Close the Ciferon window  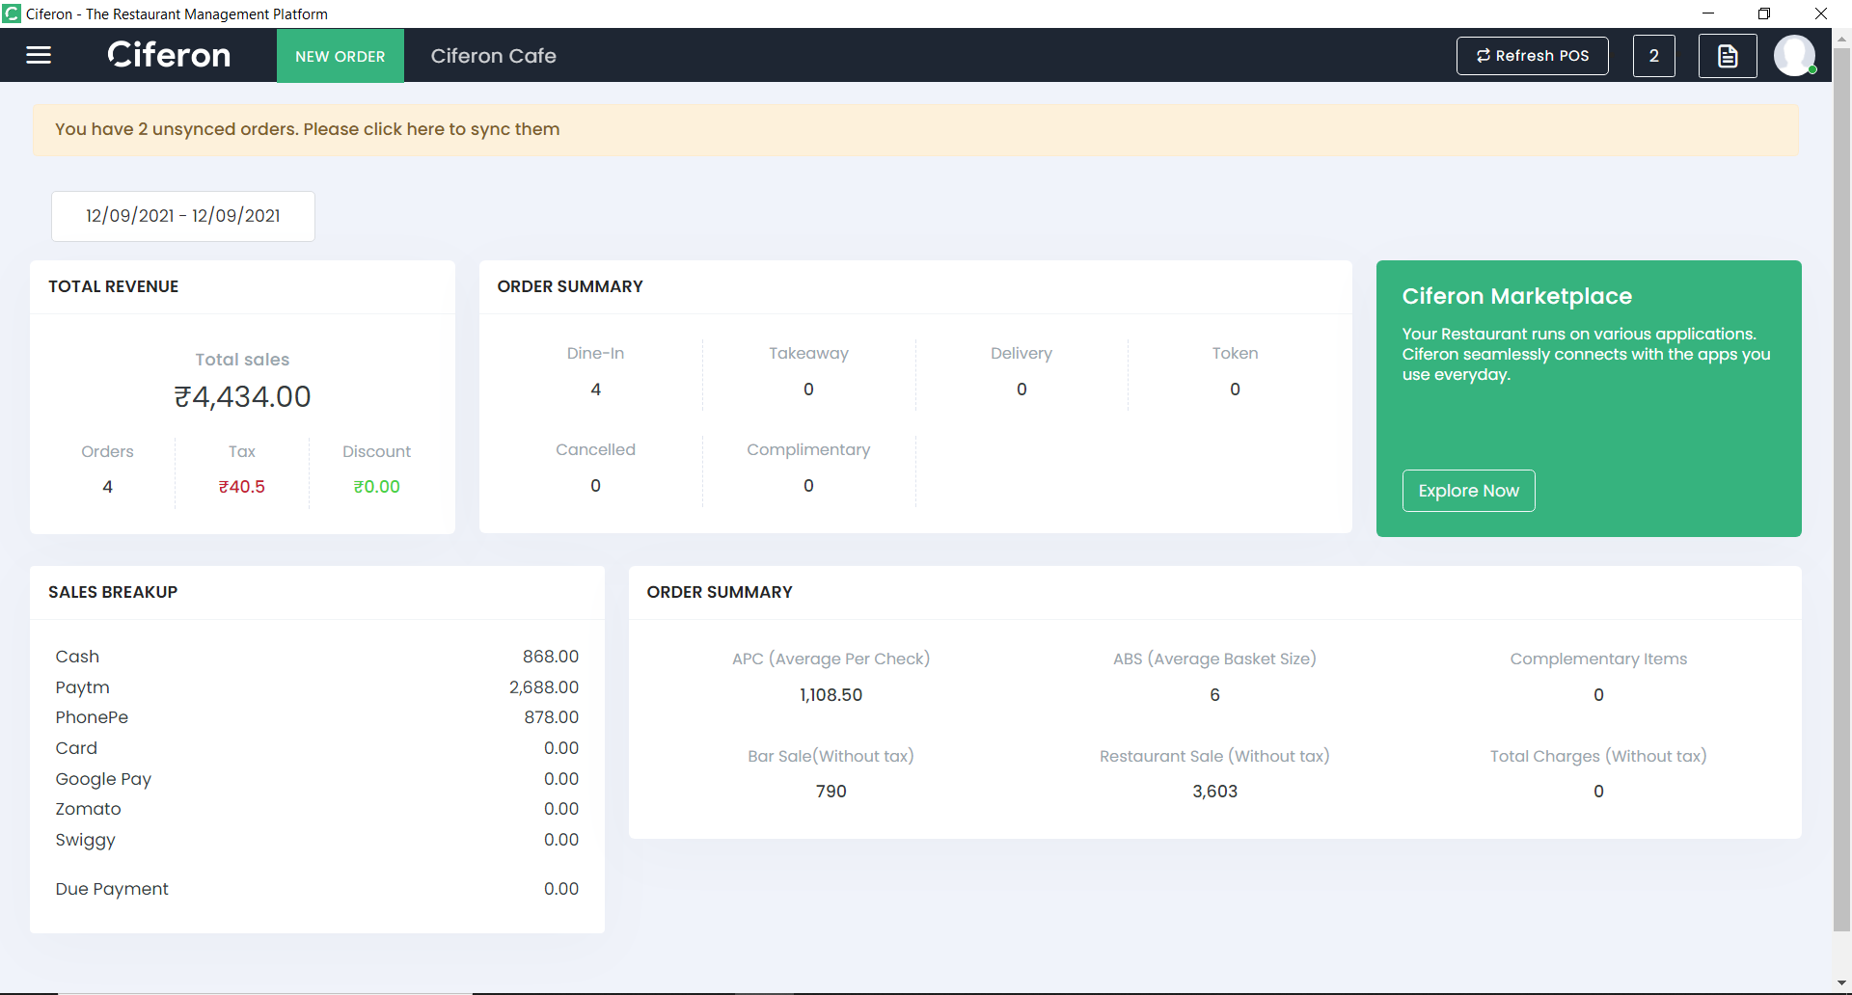tap(1821, 13)
